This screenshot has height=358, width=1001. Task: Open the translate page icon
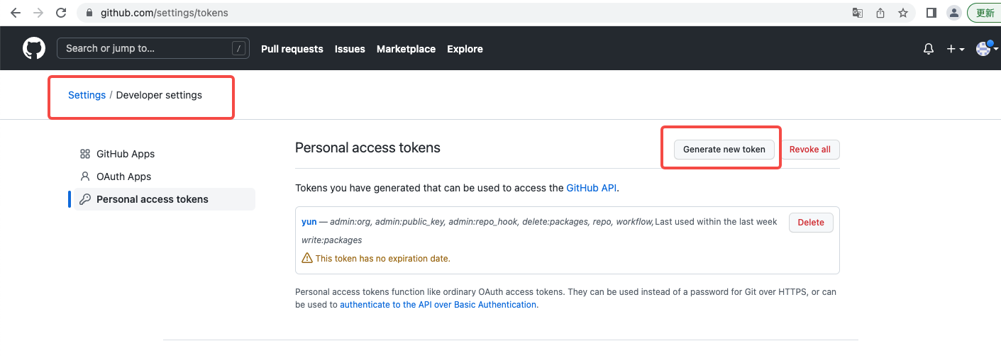click(x=858, y=13)
